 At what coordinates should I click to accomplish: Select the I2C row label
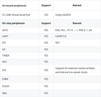pyautogui.click(x=4, y=49)
